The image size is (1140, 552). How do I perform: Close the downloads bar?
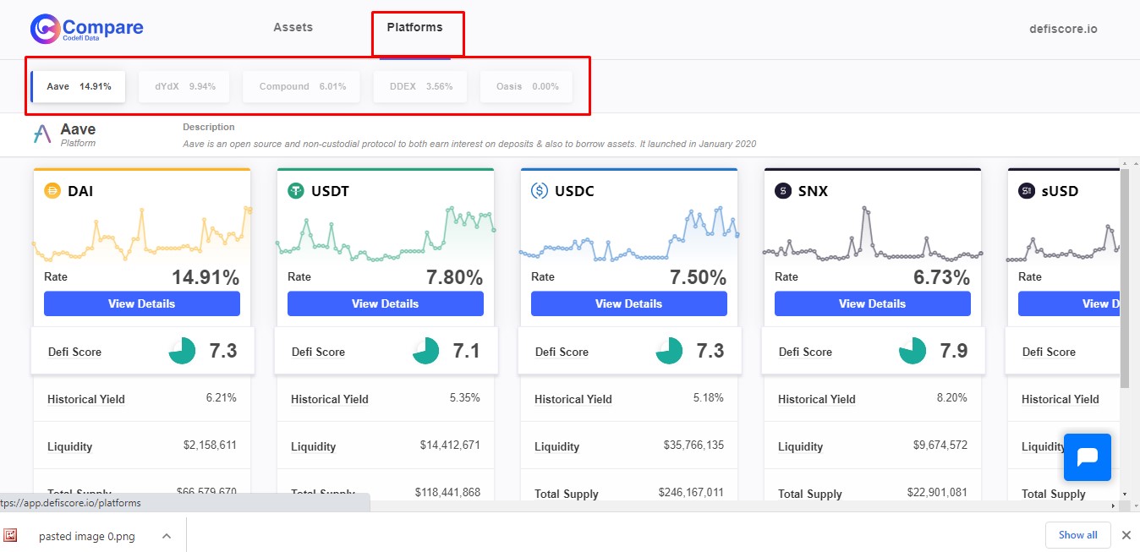click(1126, 535)
